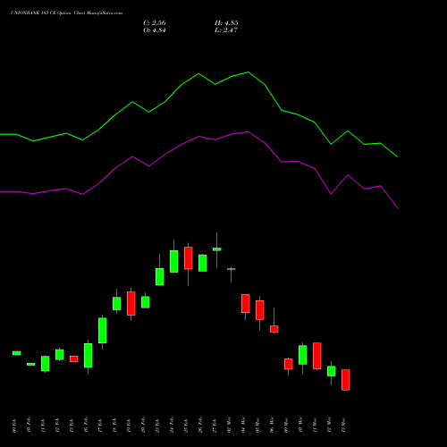Viewport: 447px width, 447px height.
Task: Select the 06 Mar small red candle
Action: (274, 329)
